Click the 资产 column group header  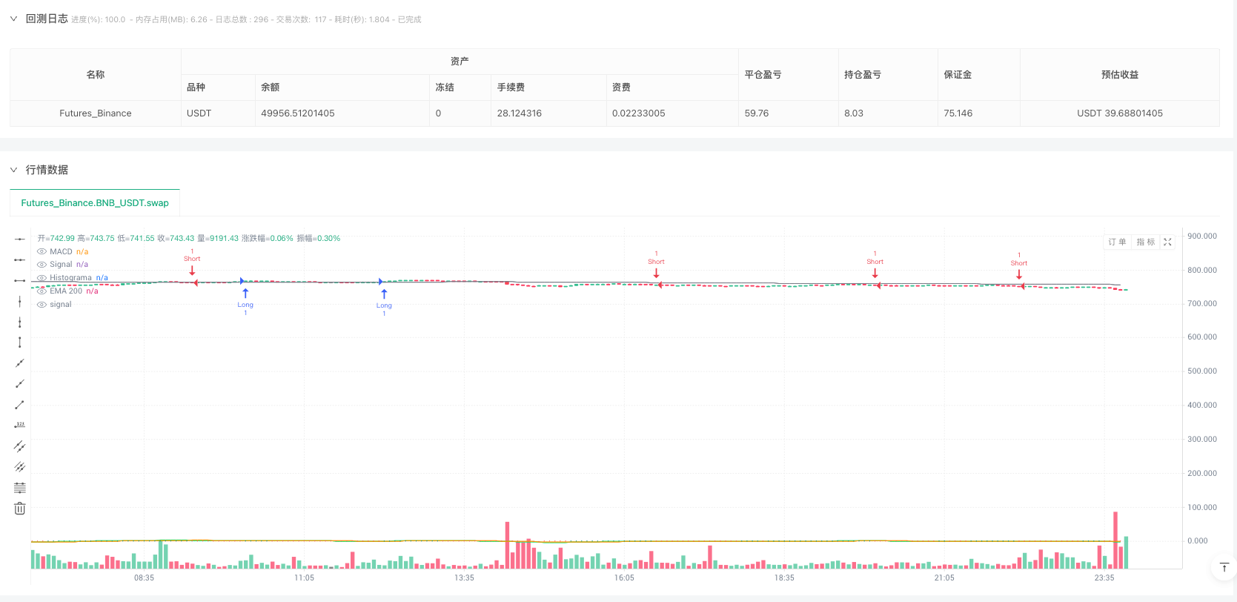(460, 62)
